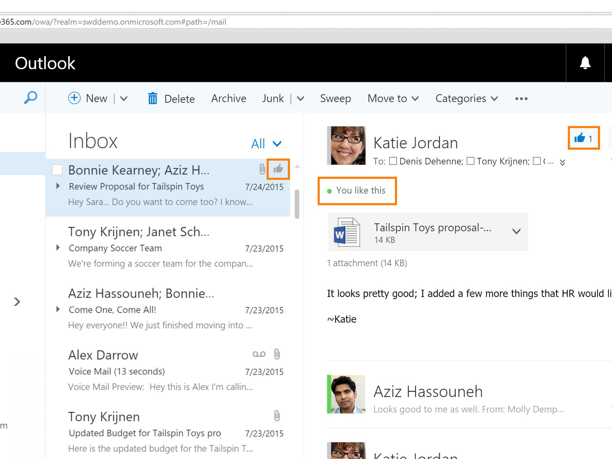The height and width of the screenshot is (459, 612).
Task: Open the Aziz Hassouneh; Bonnie... conversation
Action: coord(168,309)
